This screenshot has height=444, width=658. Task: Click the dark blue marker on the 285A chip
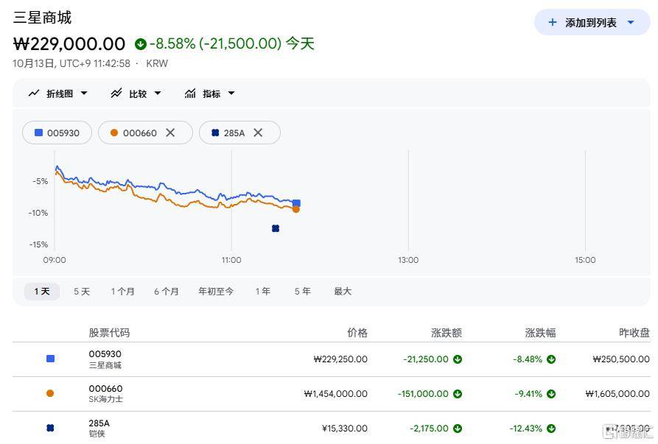(x=215, y=133)
